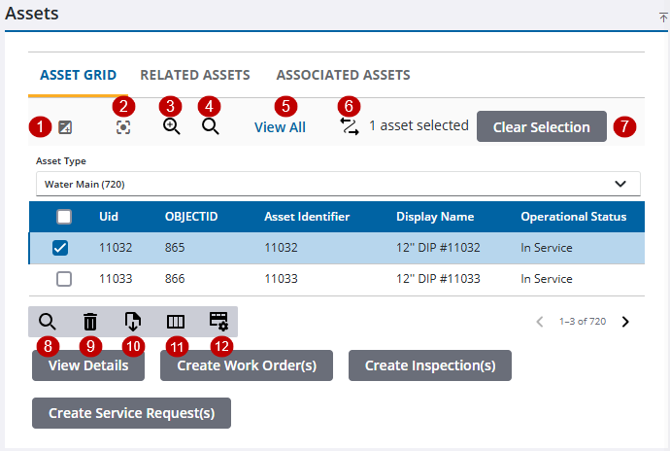
Task: Toggle the select-all checkbox in the header row
Action: pyautogui.click(x=64, y=217)
